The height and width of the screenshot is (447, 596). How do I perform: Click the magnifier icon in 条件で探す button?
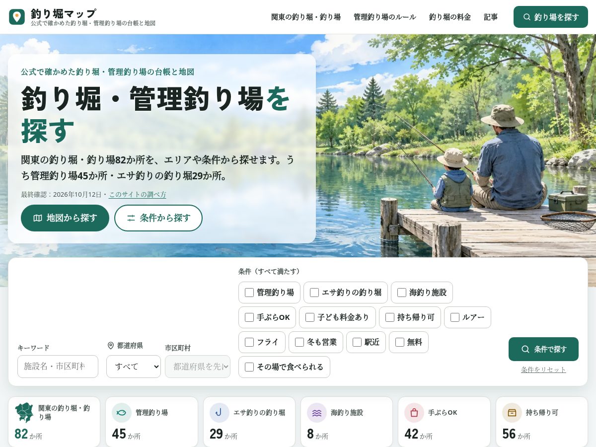(525, 349)
